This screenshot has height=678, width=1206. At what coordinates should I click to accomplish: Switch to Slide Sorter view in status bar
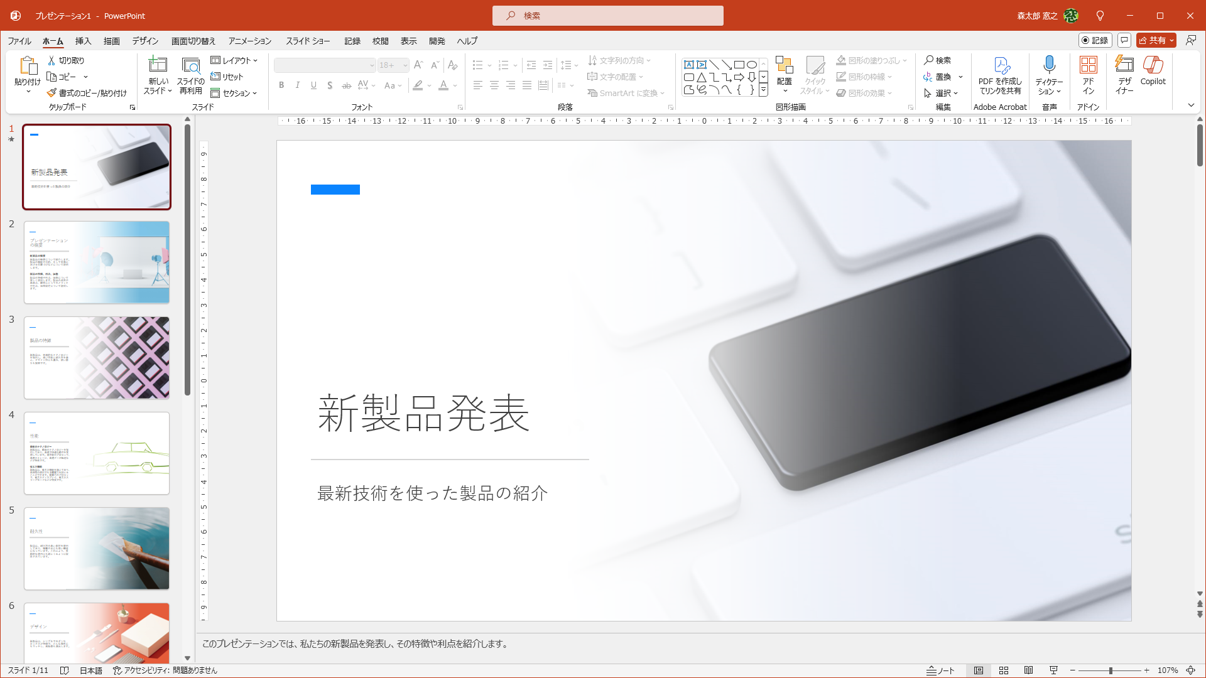[1004, 670]
